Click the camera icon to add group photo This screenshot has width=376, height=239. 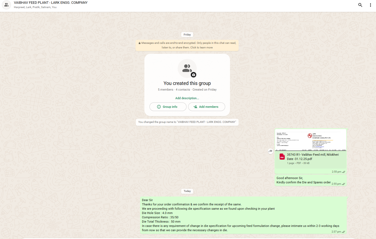pyautogui.click(x=194, y=75)
